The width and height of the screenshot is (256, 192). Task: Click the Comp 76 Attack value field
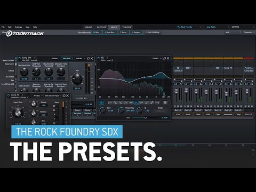click(x=43, y=105)
